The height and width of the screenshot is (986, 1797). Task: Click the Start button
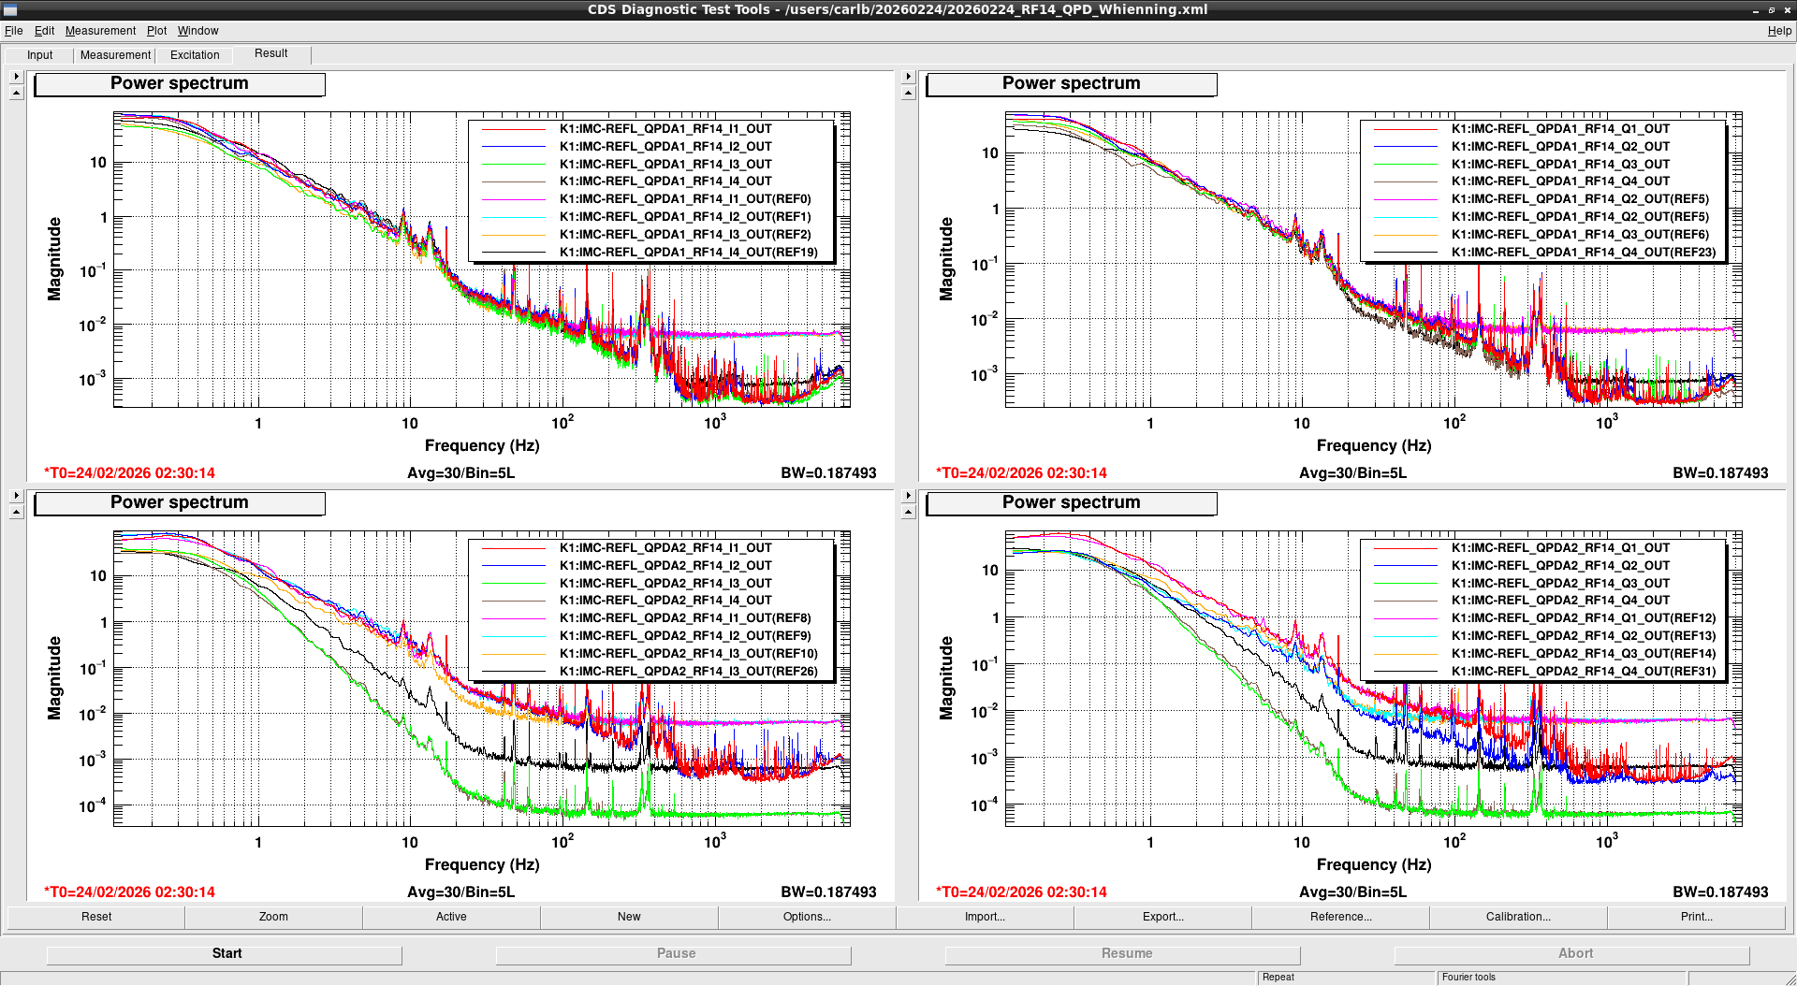pyautogui.click(x=225, y=953)
